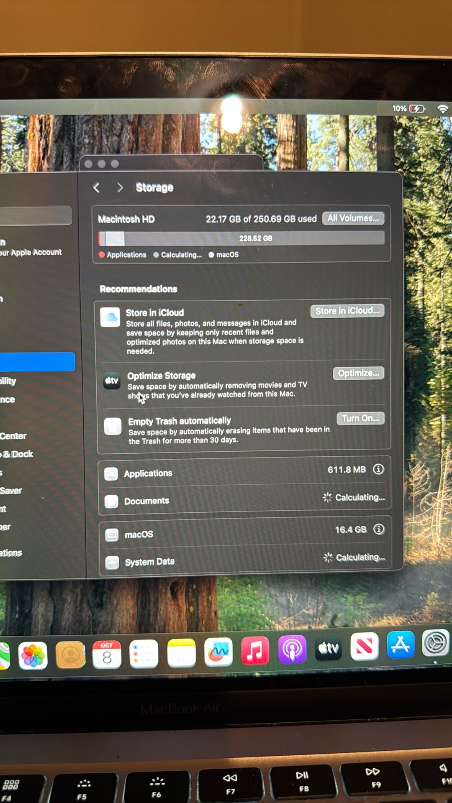The height and width of the screenshot is (803, 452).
Task: Turn on Empty Trash automatically
Action: [360, 418]
